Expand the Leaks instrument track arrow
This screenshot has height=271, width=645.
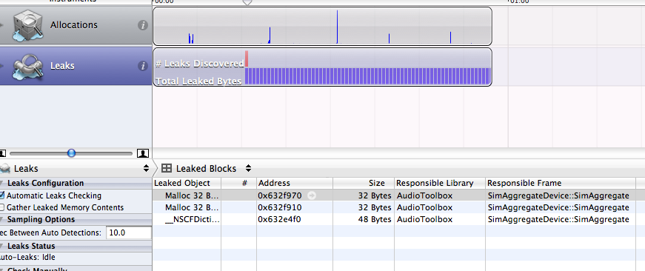1,66
